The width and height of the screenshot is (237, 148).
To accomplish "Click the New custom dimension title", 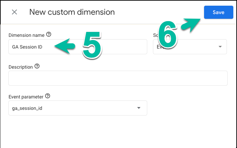I will point(72,12).
